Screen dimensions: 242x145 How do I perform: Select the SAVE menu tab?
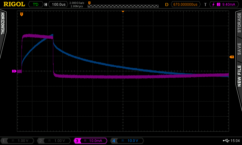pyautogui.click(x=239, y=49)
